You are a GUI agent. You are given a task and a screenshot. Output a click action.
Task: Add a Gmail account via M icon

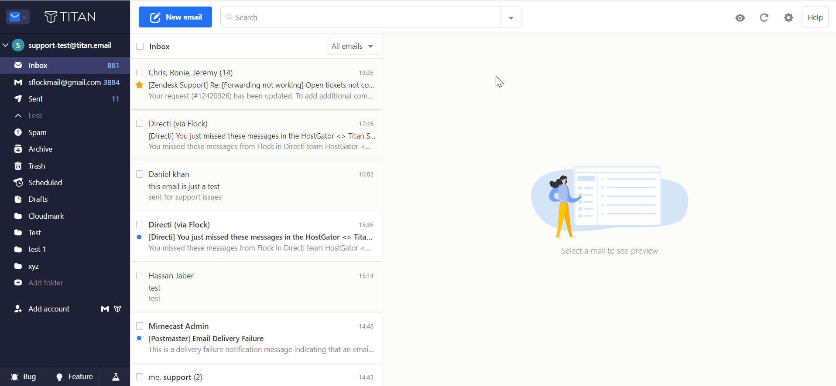point(105,309)
